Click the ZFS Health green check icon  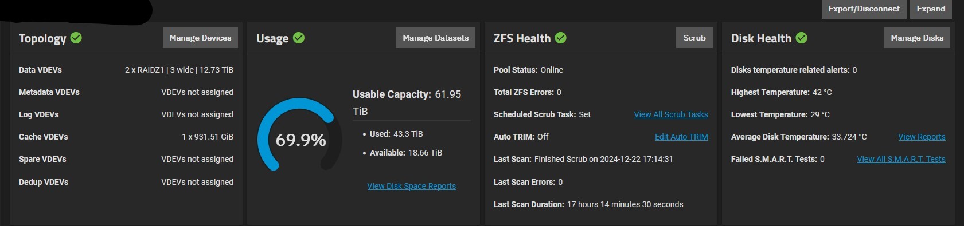pyautogui.click(x=561, y=38)
